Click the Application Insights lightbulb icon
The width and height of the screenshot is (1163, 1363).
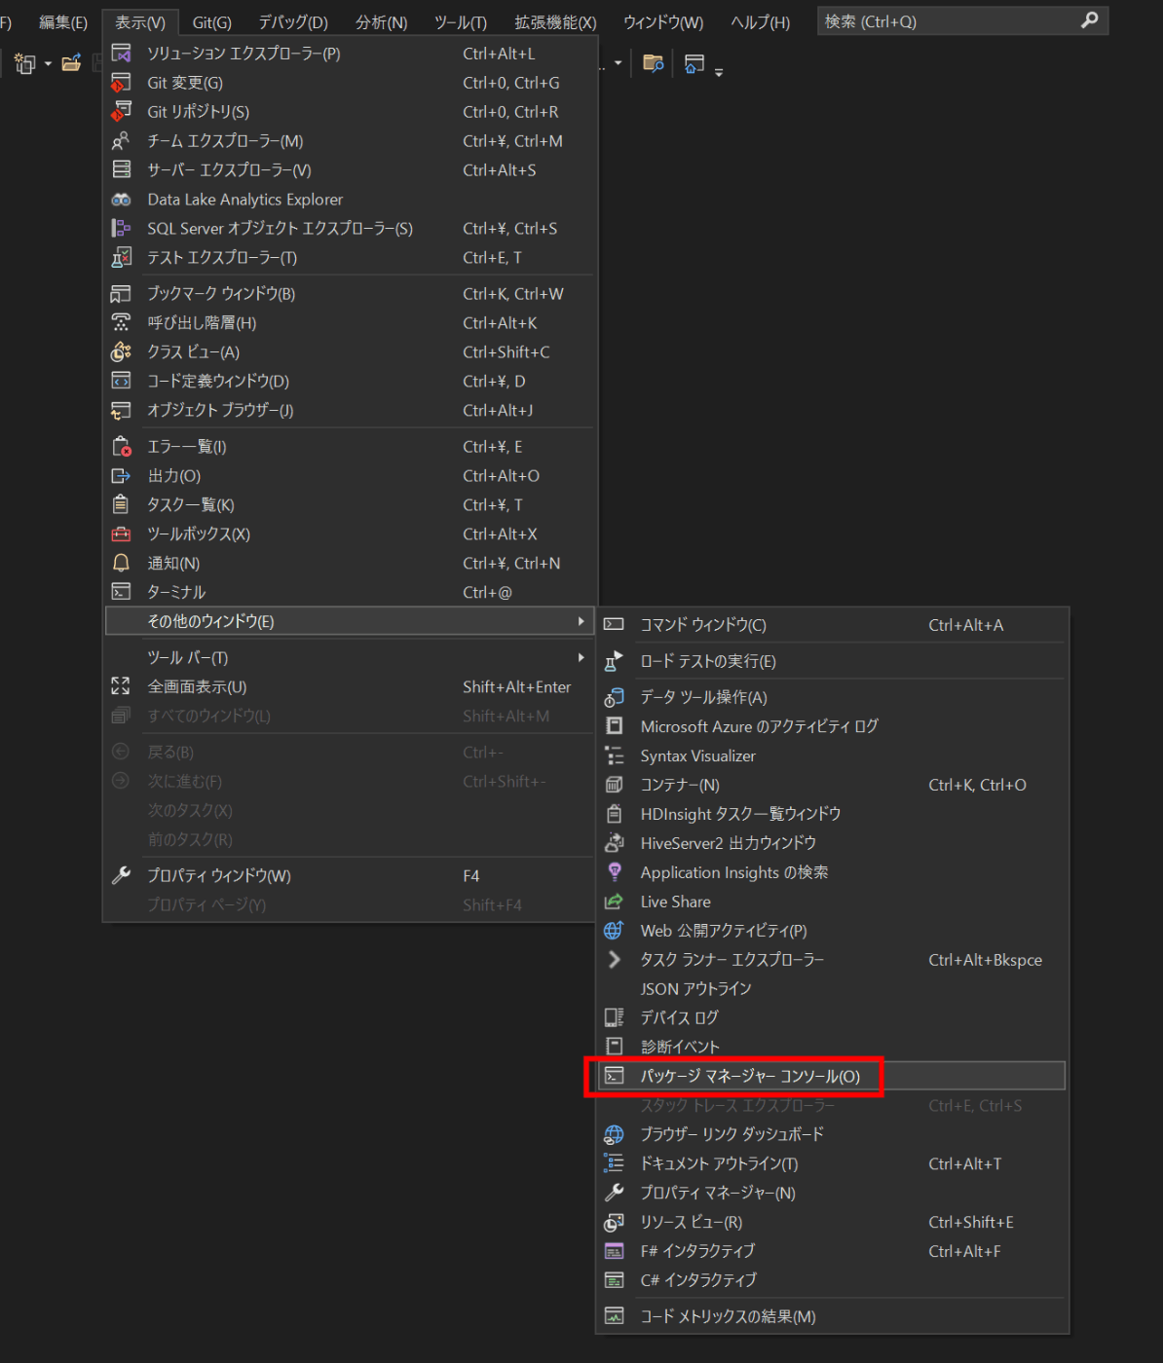coord(614,872)
